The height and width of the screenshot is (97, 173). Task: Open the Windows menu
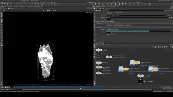[13, 1]
